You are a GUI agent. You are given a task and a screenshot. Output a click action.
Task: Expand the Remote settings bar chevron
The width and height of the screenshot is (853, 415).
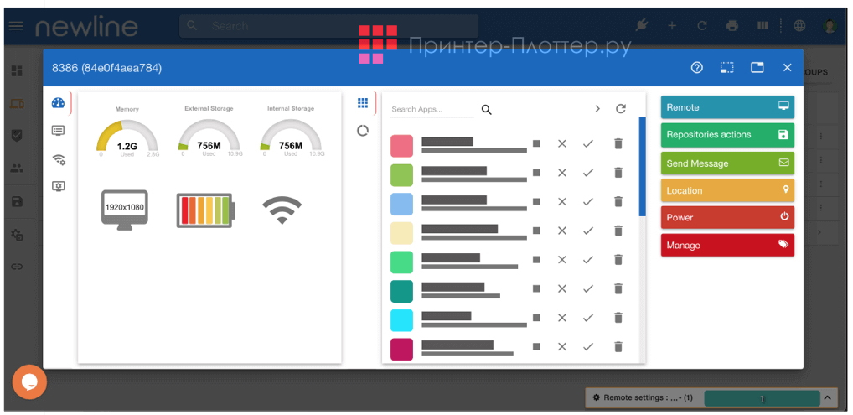click(x=826, y=397)
